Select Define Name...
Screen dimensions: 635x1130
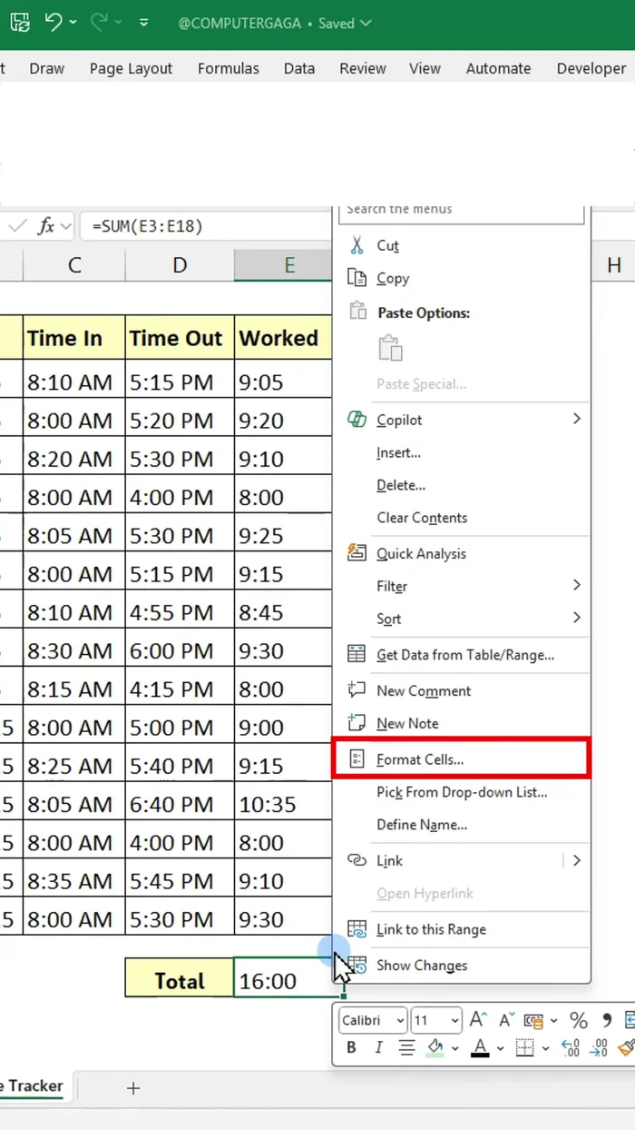tap(462, 825)
